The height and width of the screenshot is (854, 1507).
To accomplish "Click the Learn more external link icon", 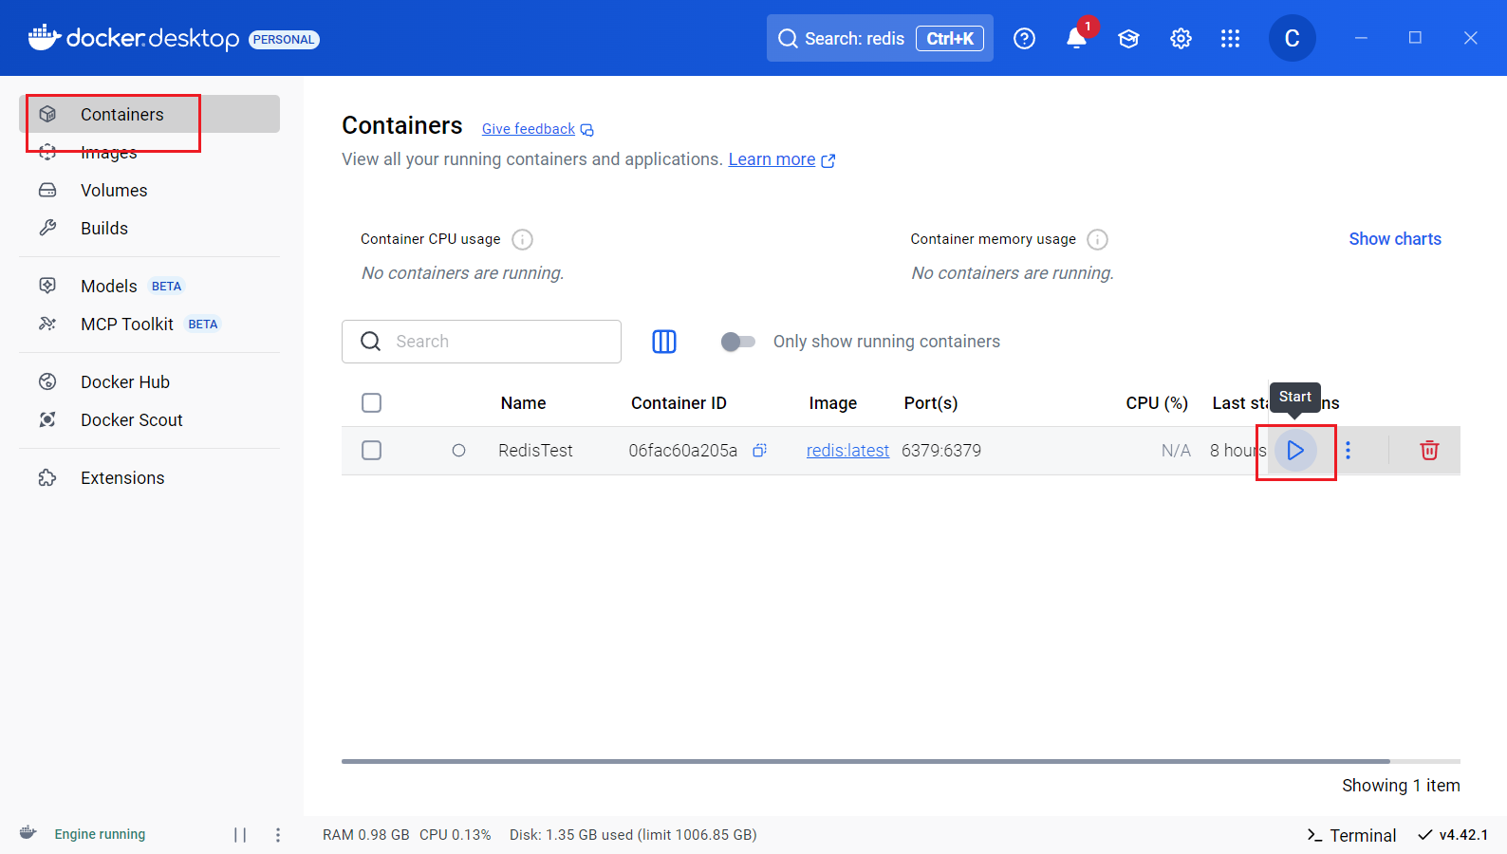I will (x=828, y=160).
